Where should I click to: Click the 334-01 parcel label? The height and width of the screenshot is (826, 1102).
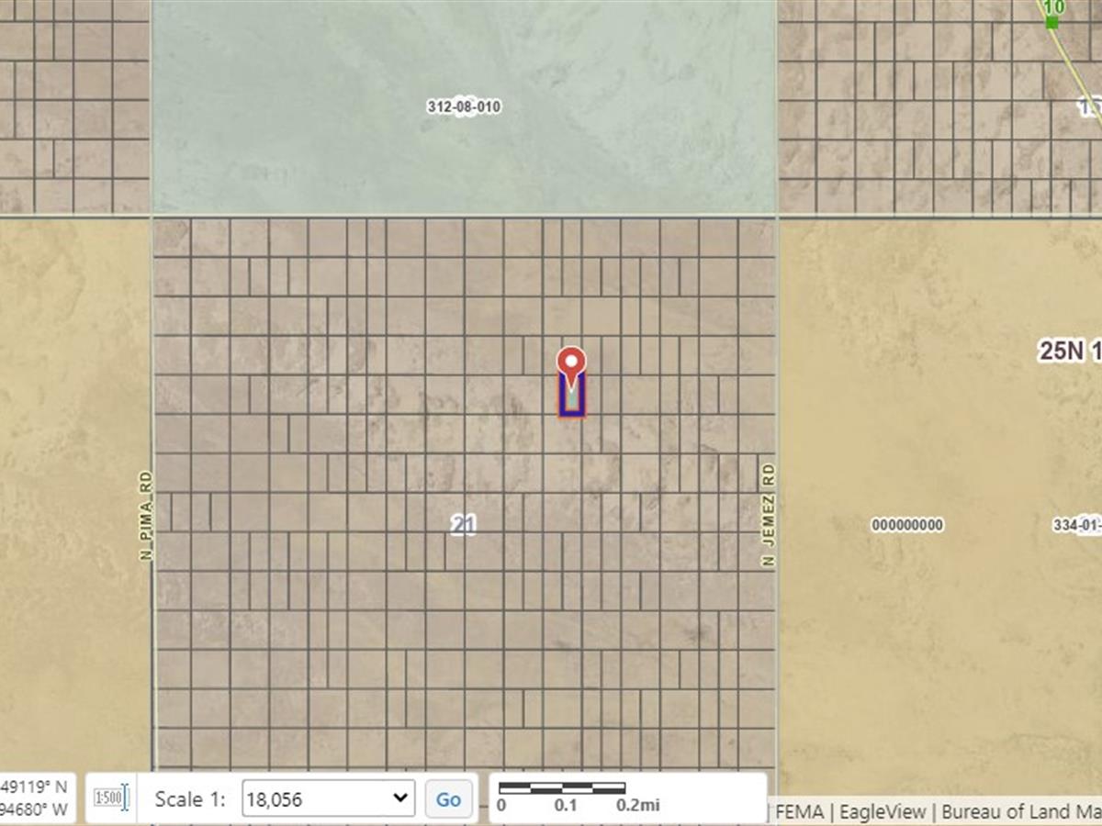pos(1076,525)
